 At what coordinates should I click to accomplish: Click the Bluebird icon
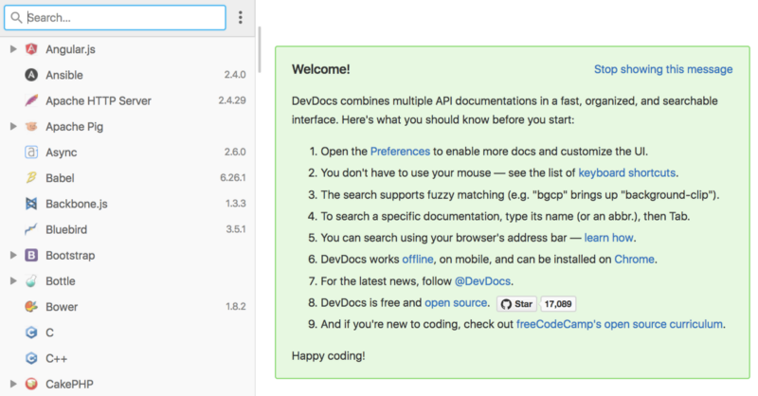tap(31, 229)
